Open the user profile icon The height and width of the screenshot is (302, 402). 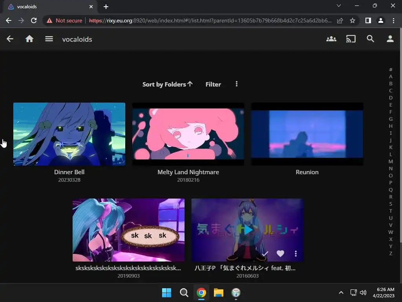tap(390, 39)
